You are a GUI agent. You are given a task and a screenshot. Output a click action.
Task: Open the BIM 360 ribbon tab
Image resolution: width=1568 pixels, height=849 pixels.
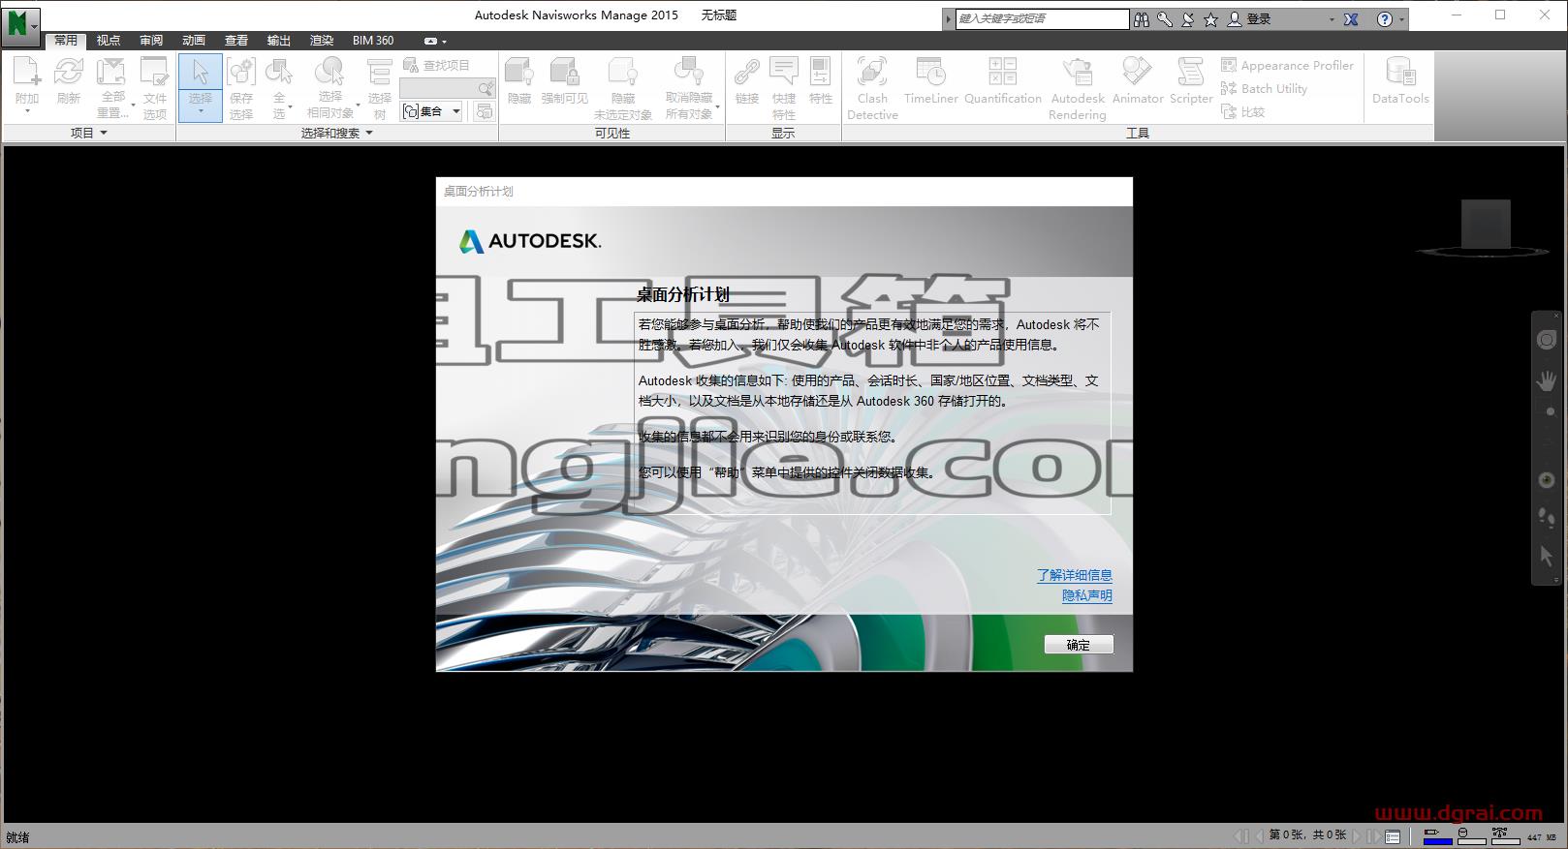coord(373,41)
